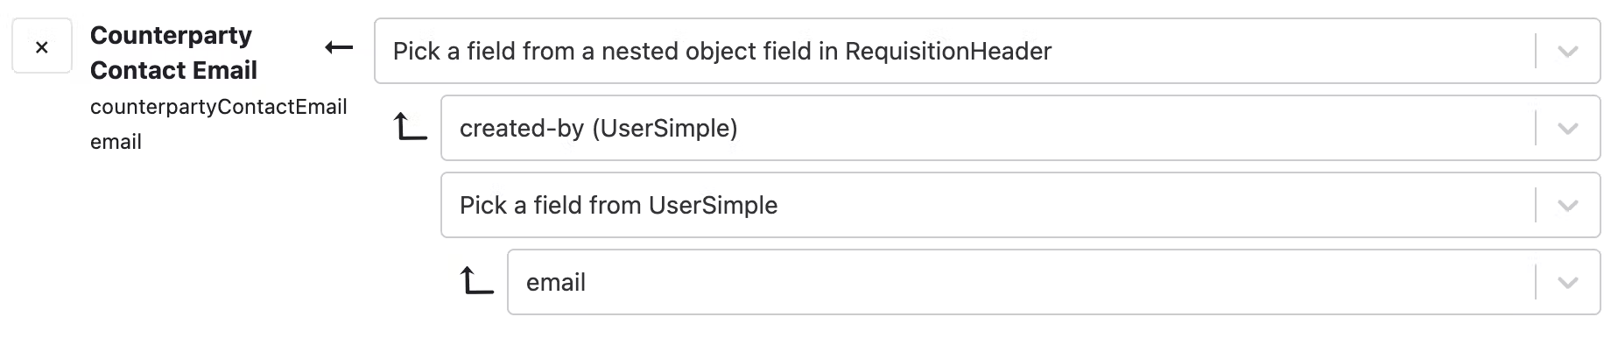
Task: Expand chevron of RequisitionHeader nested object dropdown
Action: coord(1567,52)
